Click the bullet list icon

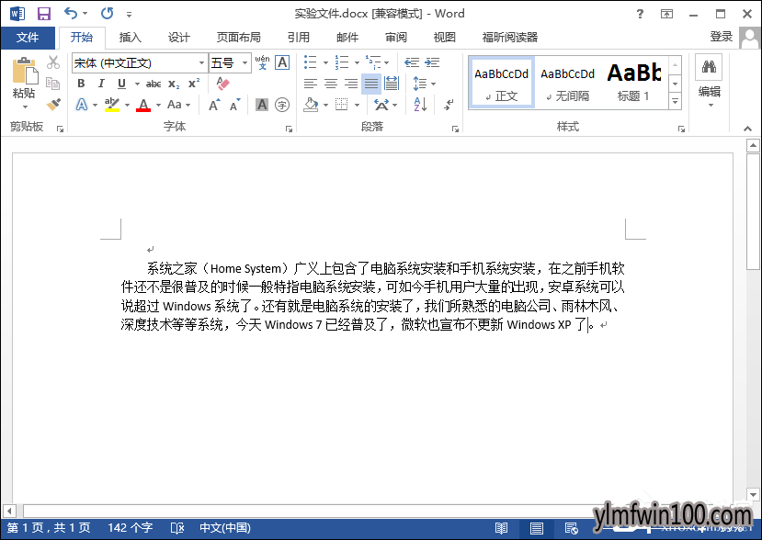pos(310,62)
